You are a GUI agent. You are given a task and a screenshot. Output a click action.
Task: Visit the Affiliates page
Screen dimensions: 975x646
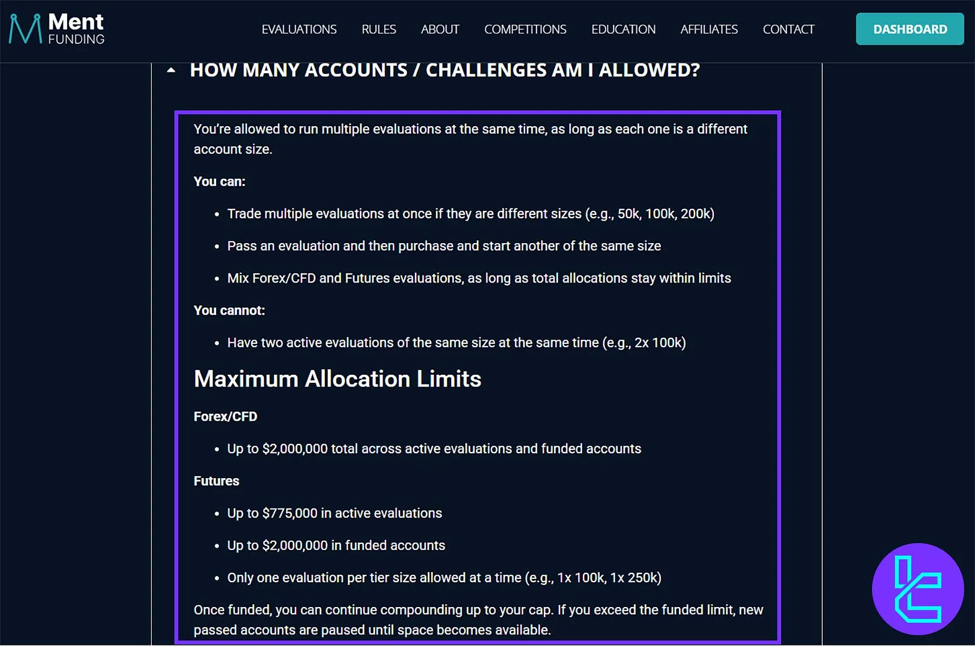(708, 29)
